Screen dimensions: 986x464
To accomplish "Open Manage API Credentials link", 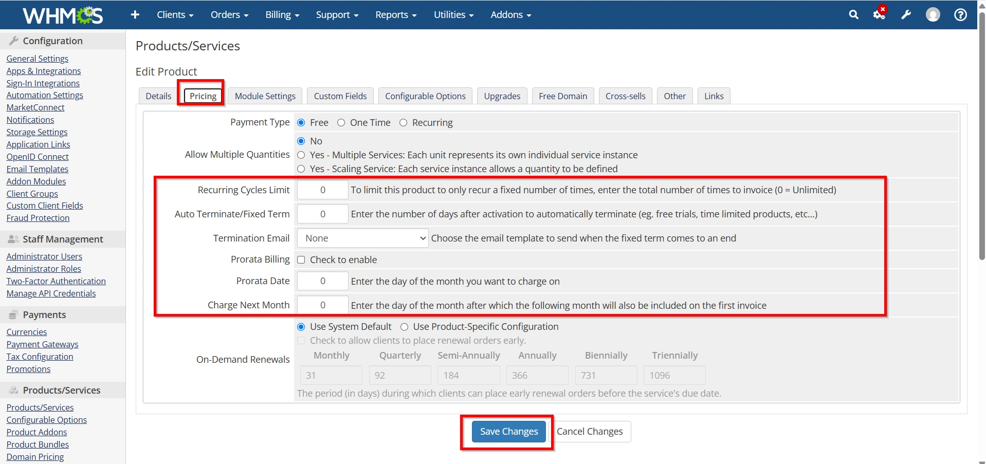I will (51, 293).
